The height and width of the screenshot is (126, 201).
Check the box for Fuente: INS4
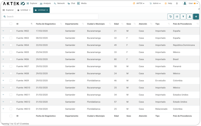(x=11, y=45)
